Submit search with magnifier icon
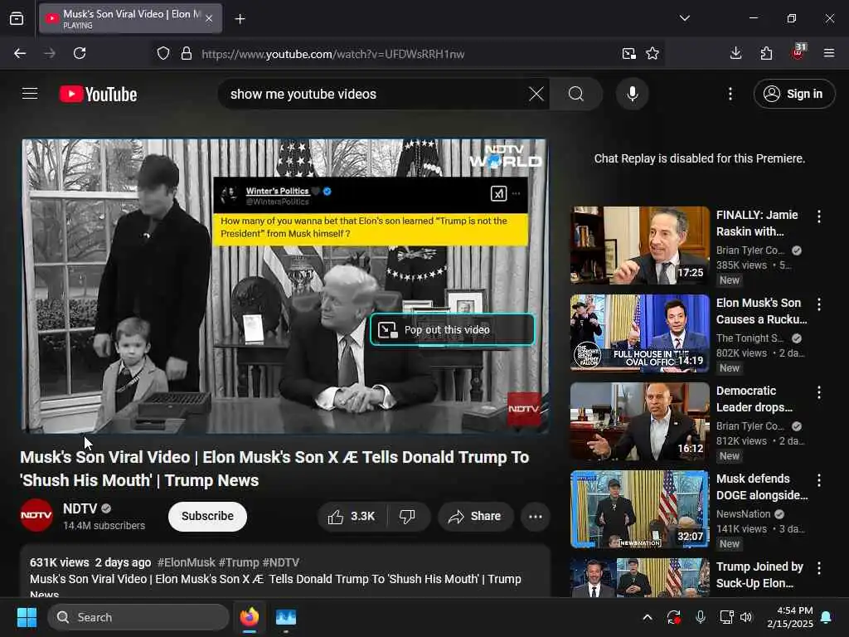Screen dimensions: 849x637 pyautogui.click(x=576, y=94)
